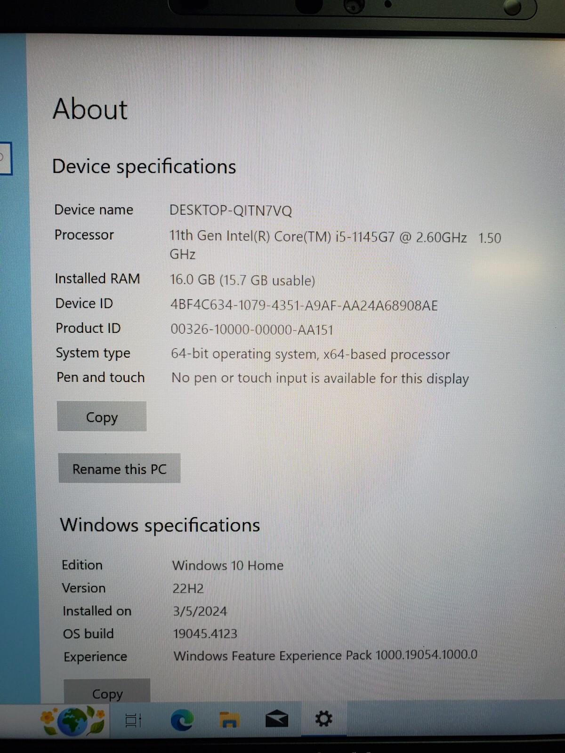Open the Mail app from the taskbar
The width and height of the screenshot is (565, 753).
(277, 719)
